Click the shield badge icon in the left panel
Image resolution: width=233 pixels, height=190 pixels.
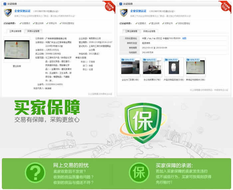tap(8, 13)
